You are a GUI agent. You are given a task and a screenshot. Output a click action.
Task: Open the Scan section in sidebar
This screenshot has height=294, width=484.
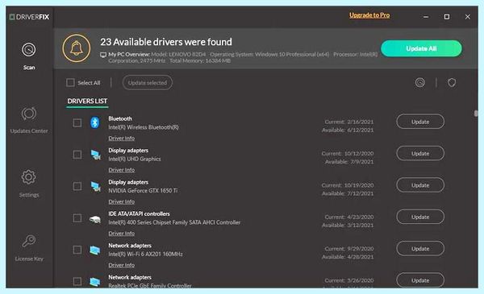pos(29,56)
